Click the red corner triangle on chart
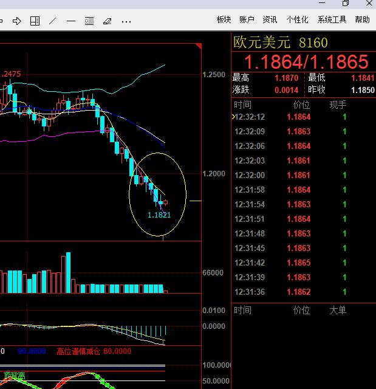Screen dimensions: 376x389 198,46
